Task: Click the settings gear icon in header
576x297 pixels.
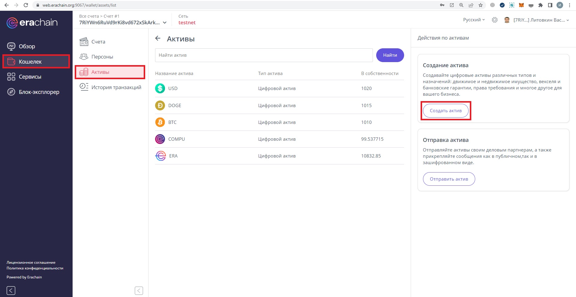Action: [x=494, y=20]
